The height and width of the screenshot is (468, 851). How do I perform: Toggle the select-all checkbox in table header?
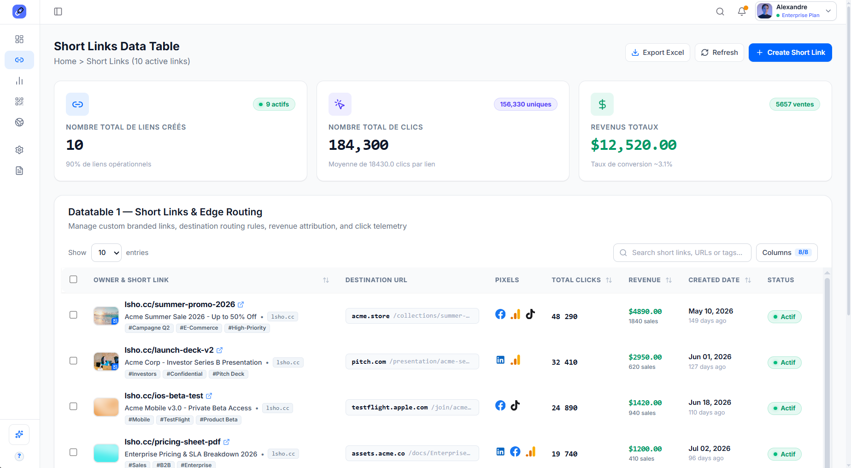pos(73,279)
